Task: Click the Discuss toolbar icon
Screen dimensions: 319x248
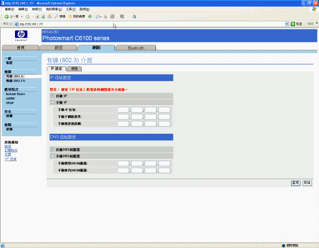Action: click(122, 16)
